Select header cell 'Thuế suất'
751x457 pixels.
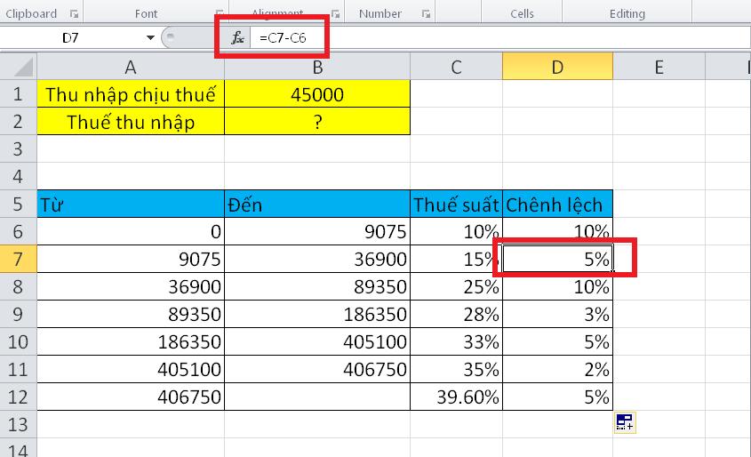tap(457, 204)
